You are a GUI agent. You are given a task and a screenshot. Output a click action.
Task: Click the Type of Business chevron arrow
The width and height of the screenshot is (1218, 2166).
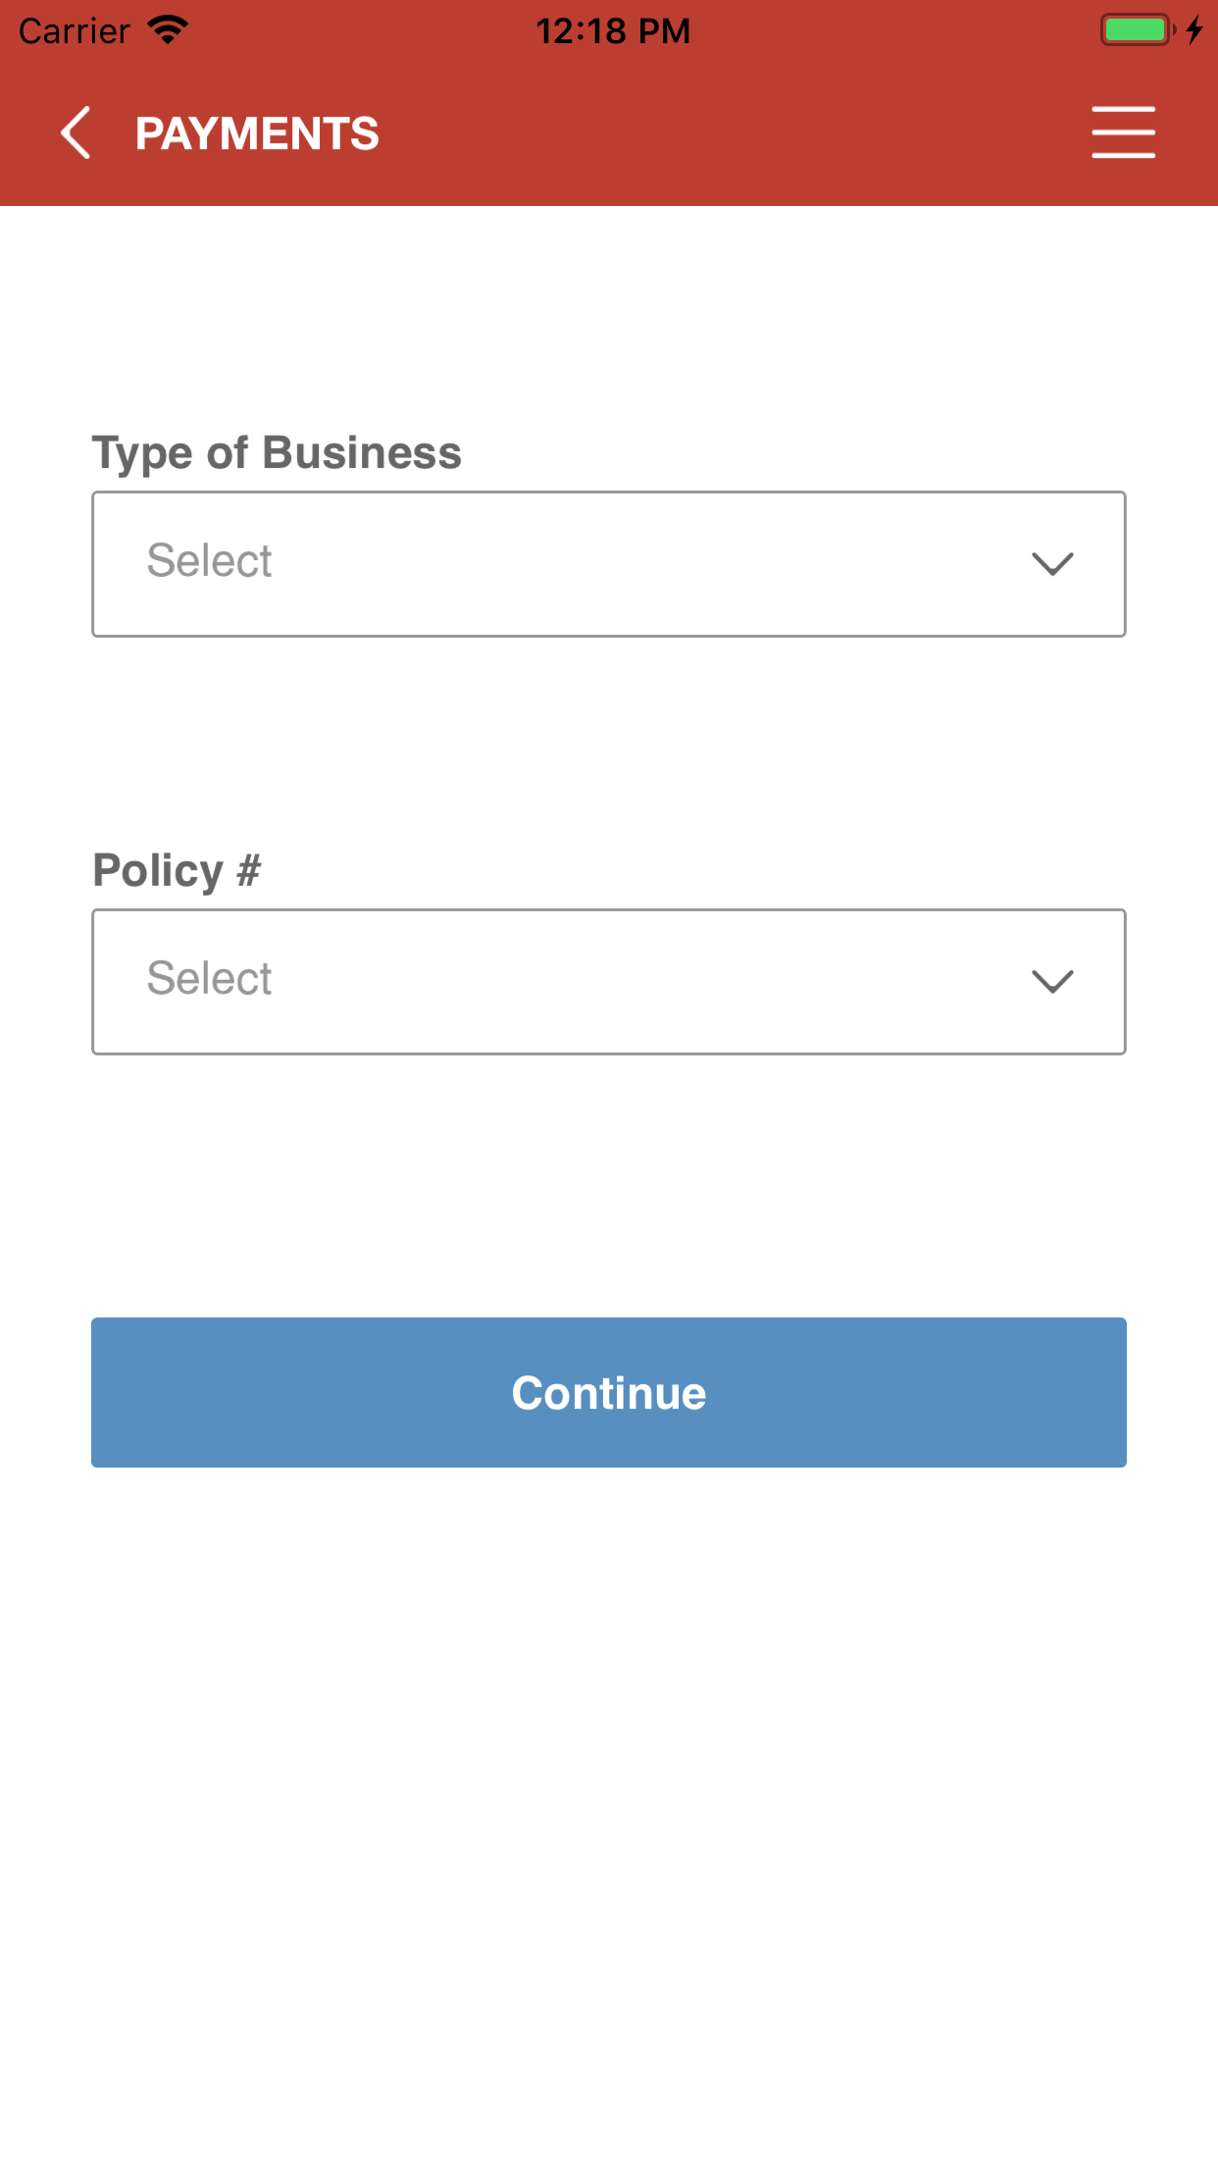[1052, 563]
